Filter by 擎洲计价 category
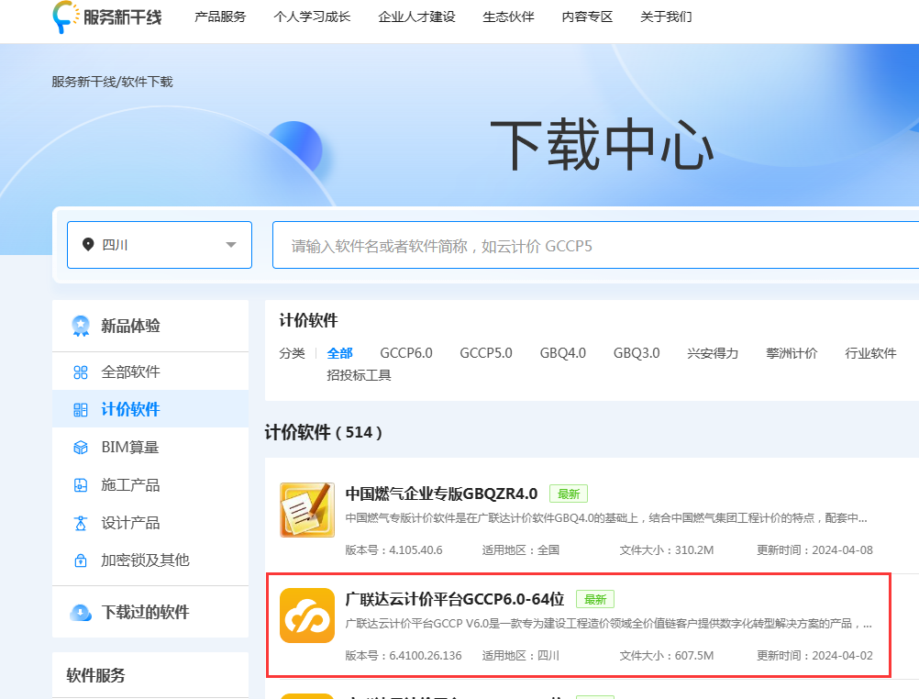 coord(792,353)
